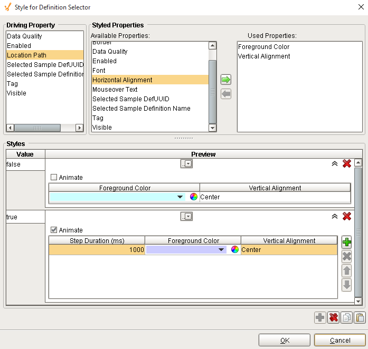Enable Animate checkbox for false style
Viewport: 368px width, 349px height.
pos(54,177)
